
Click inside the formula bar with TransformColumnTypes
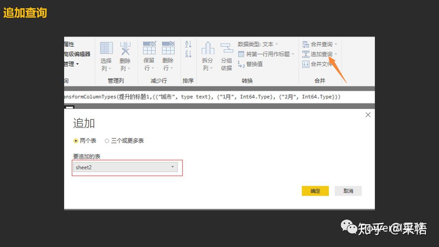coord(219,96)
